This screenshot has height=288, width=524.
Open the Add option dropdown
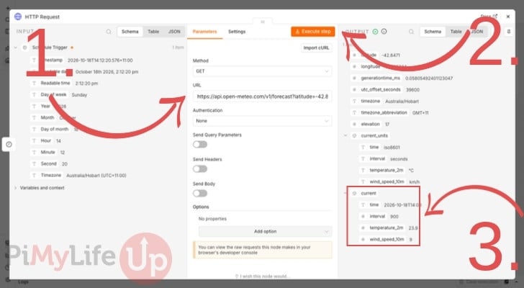point(265,231)
